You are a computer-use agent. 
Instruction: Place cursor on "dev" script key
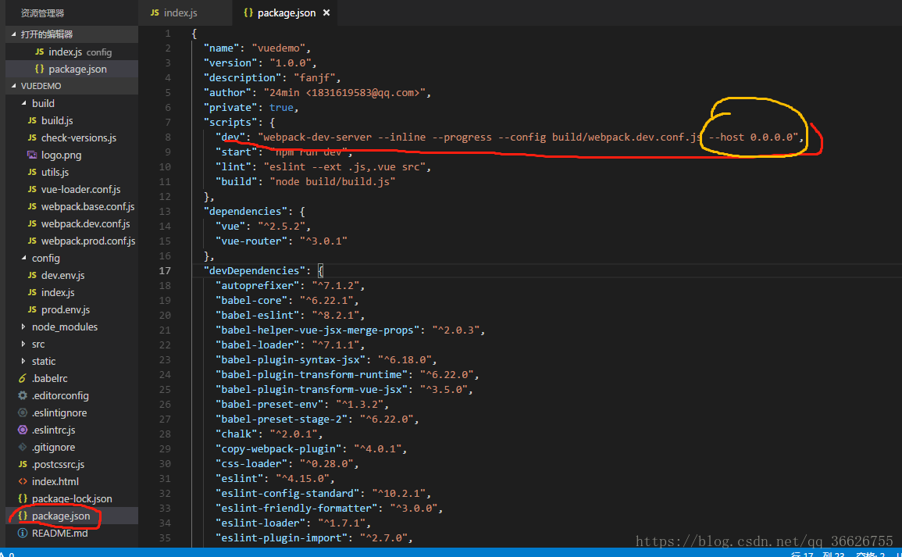point(230,137)
